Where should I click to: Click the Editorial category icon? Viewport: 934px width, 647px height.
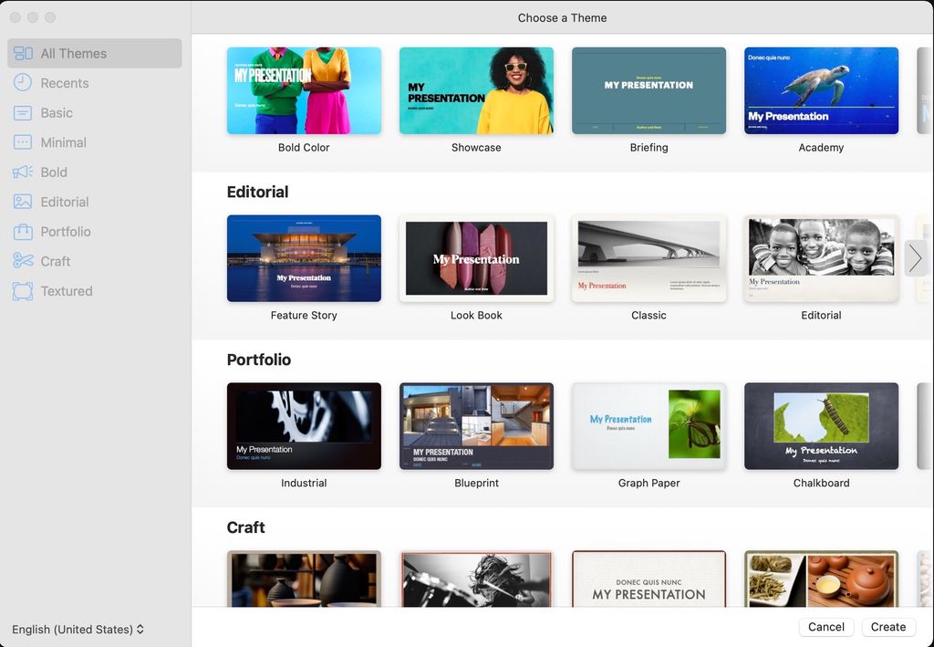[25, 202]
